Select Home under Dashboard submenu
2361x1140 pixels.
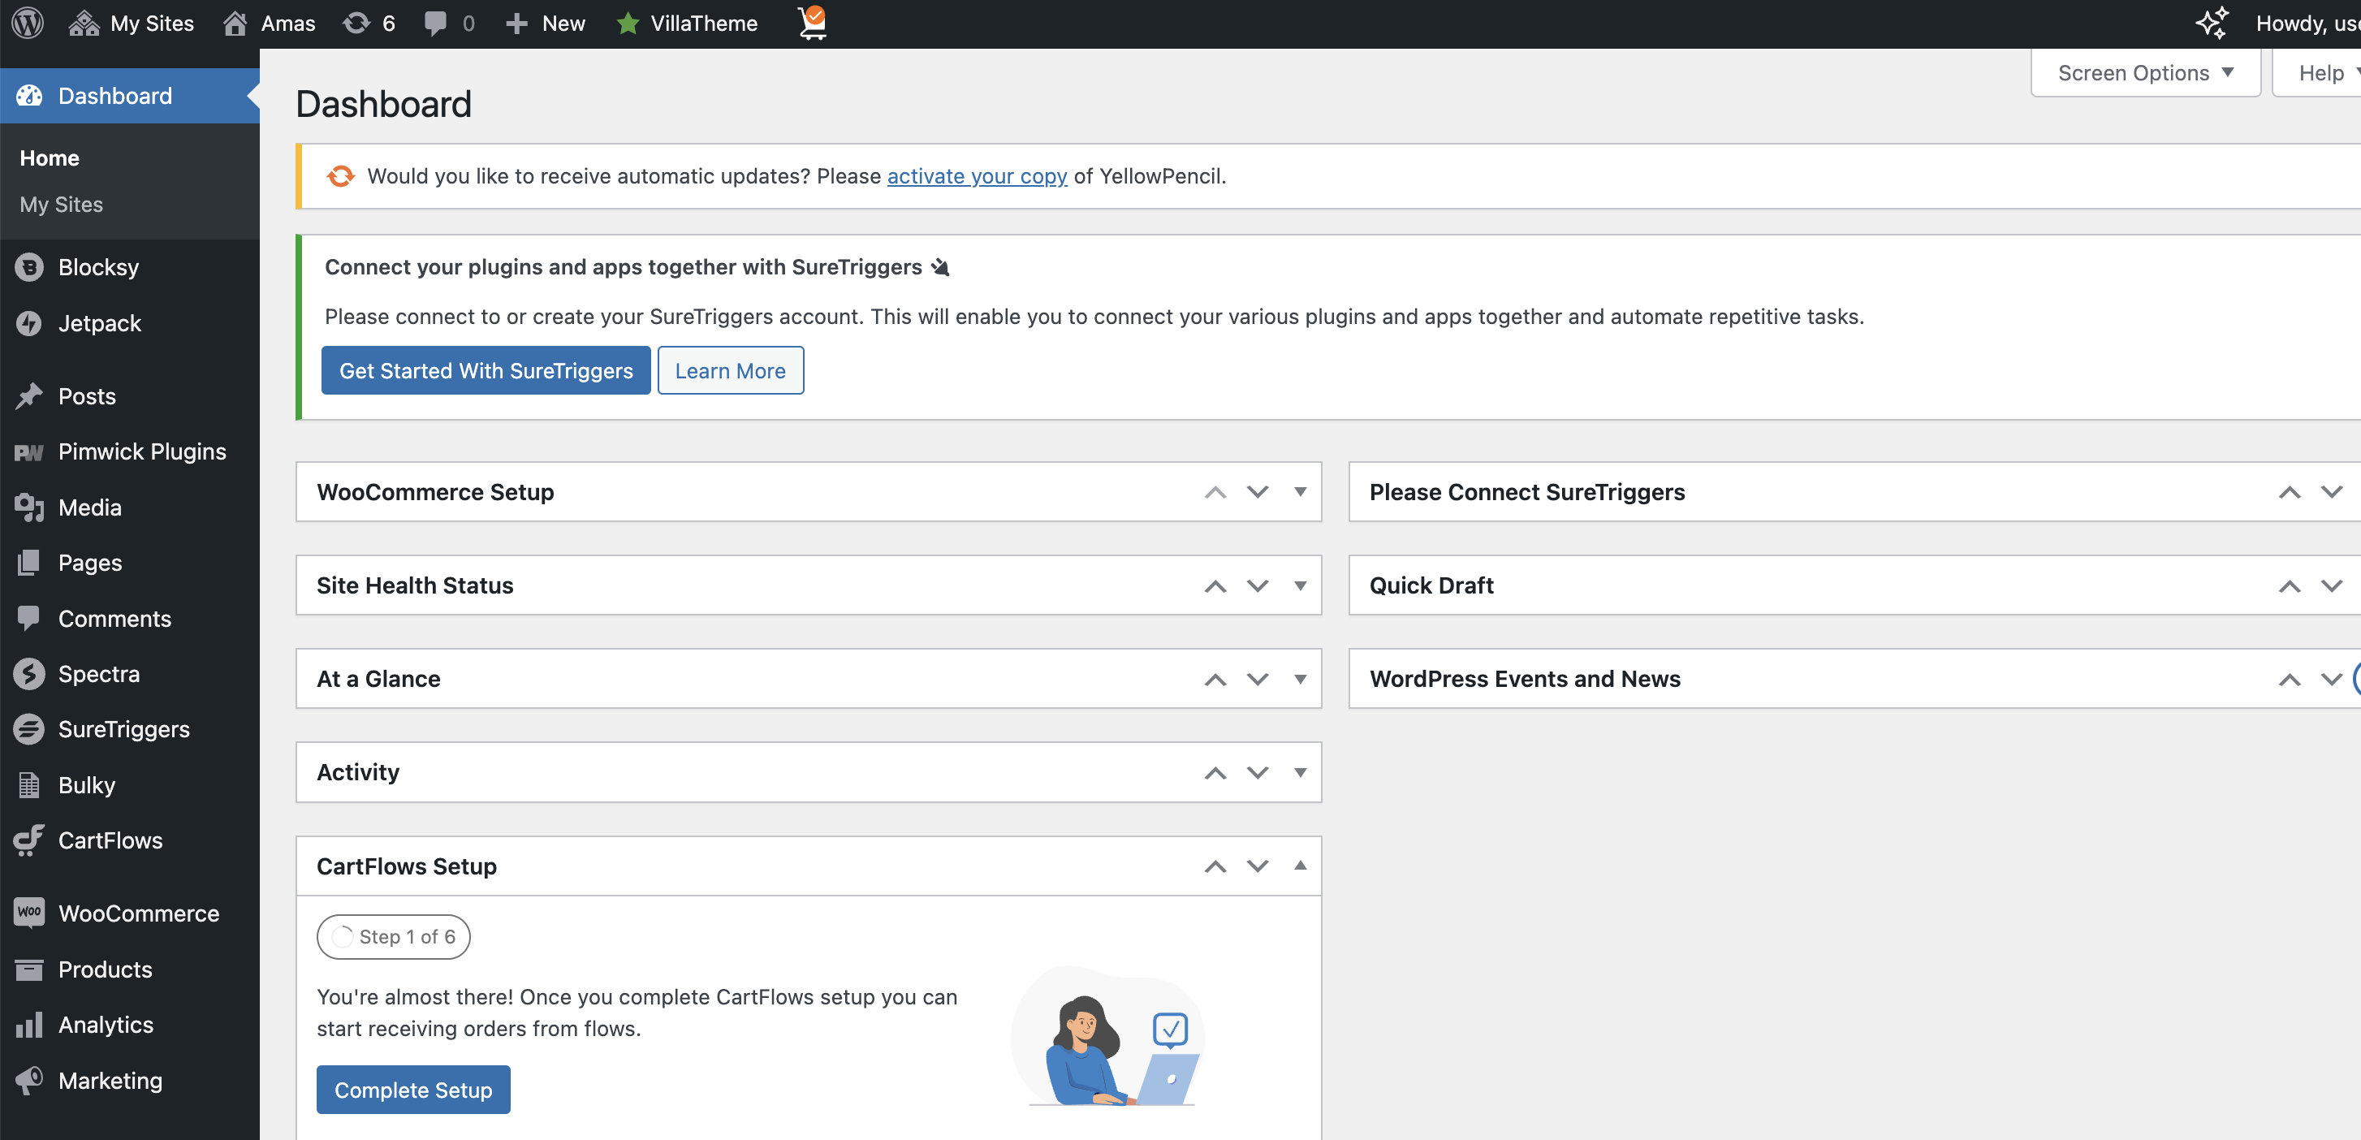point(50,158)
